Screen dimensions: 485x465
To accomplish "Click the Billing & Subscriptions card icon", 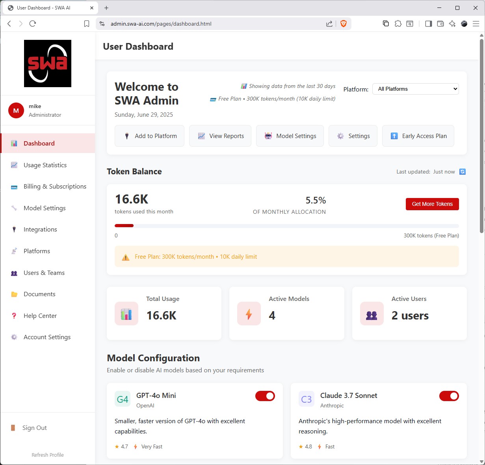I will [x=14, y=187].
